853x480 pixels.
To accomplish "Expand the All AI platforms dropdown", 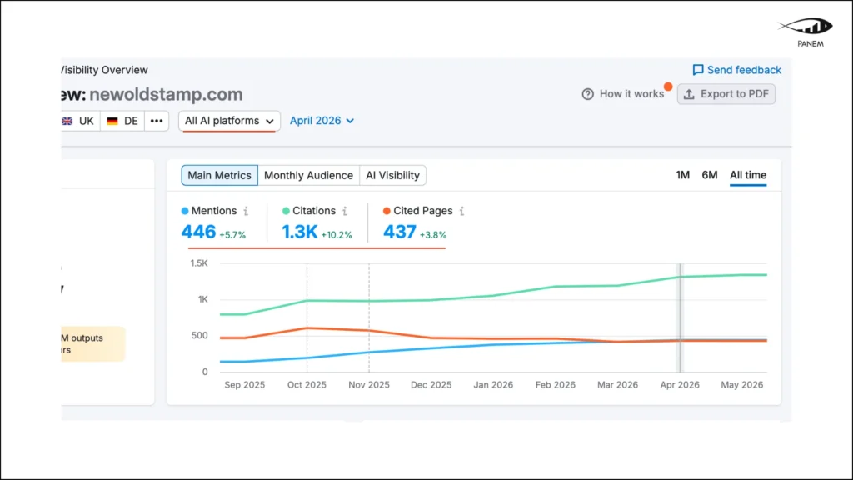I will tap(229, 121).
